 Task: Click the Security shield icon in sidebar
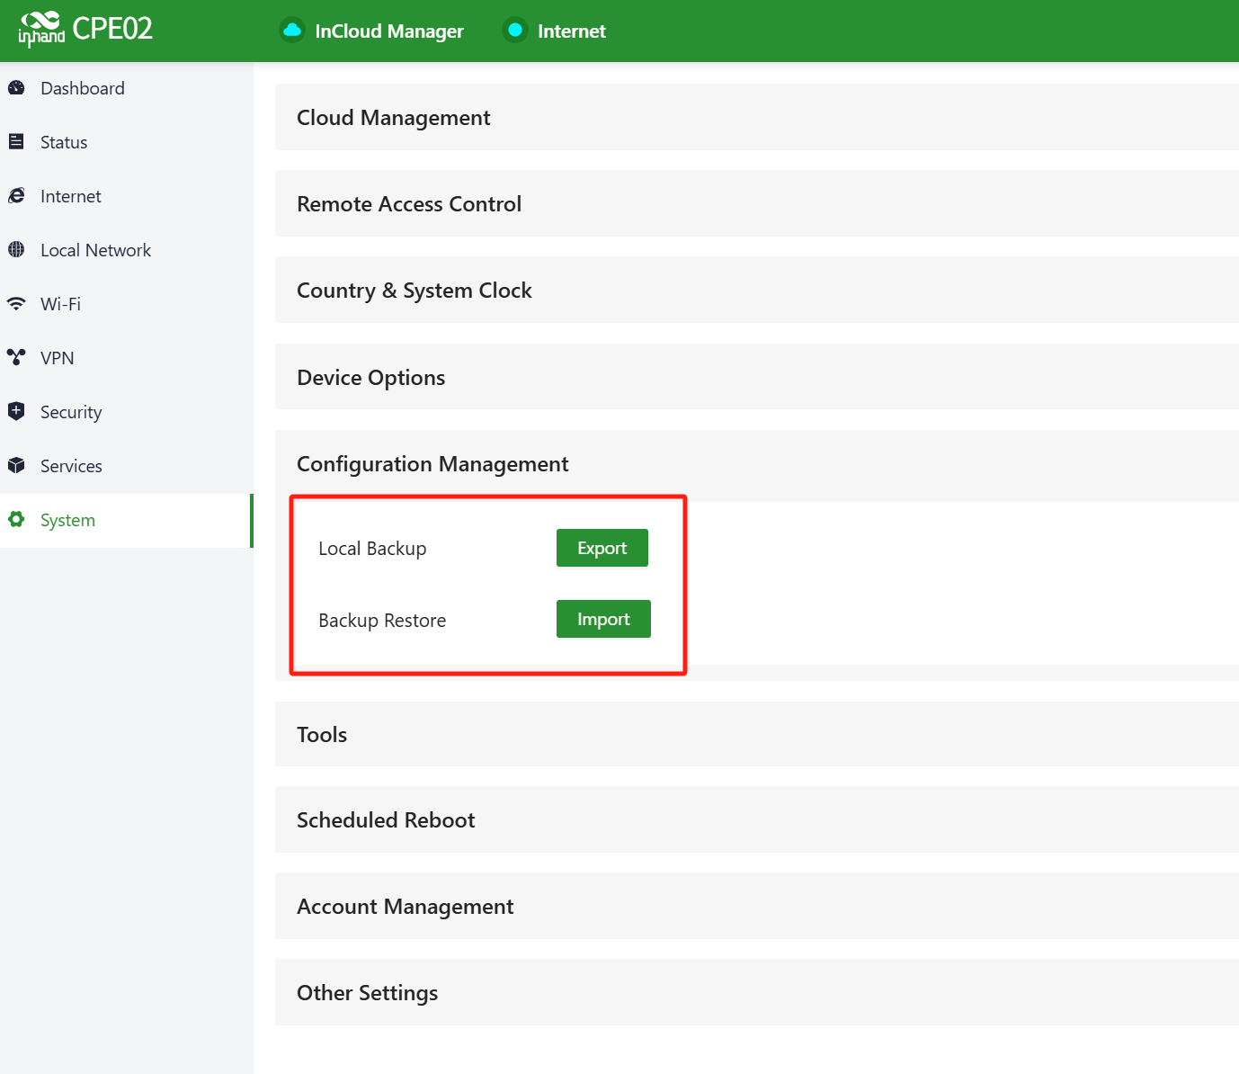pyautogui.click(x=16, y=412)
